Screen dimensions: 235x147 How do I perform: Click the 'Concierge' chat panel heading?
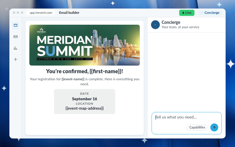coord(171,22)
